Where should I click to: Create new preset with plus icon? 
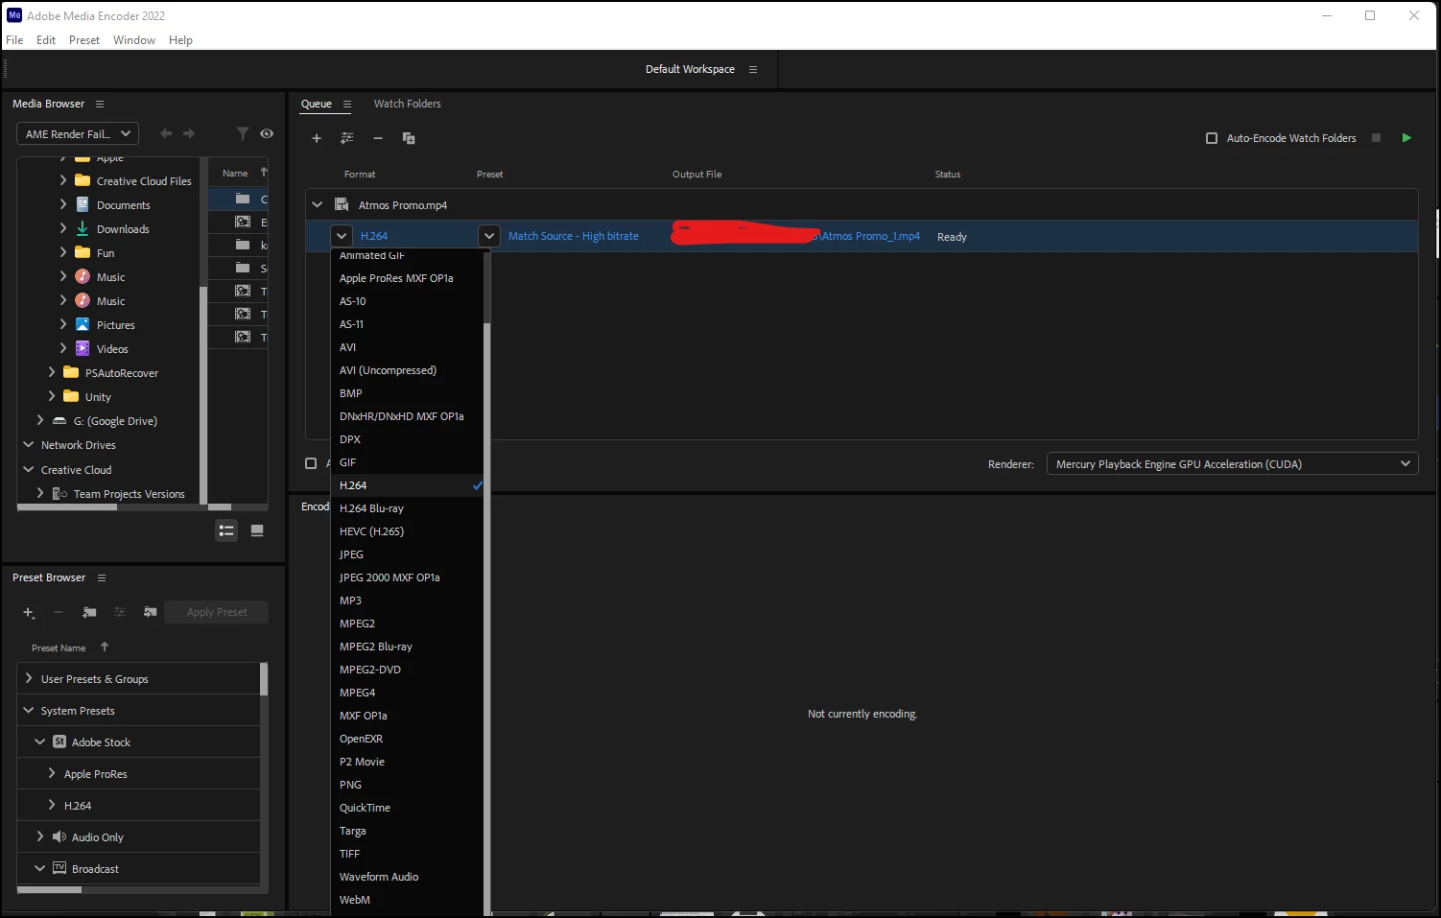[29, 612]
